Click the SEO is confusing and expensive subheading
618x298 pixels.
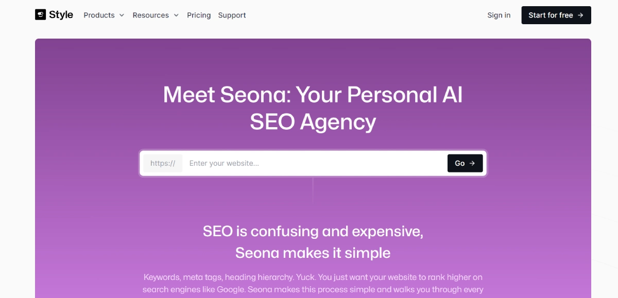313,231
